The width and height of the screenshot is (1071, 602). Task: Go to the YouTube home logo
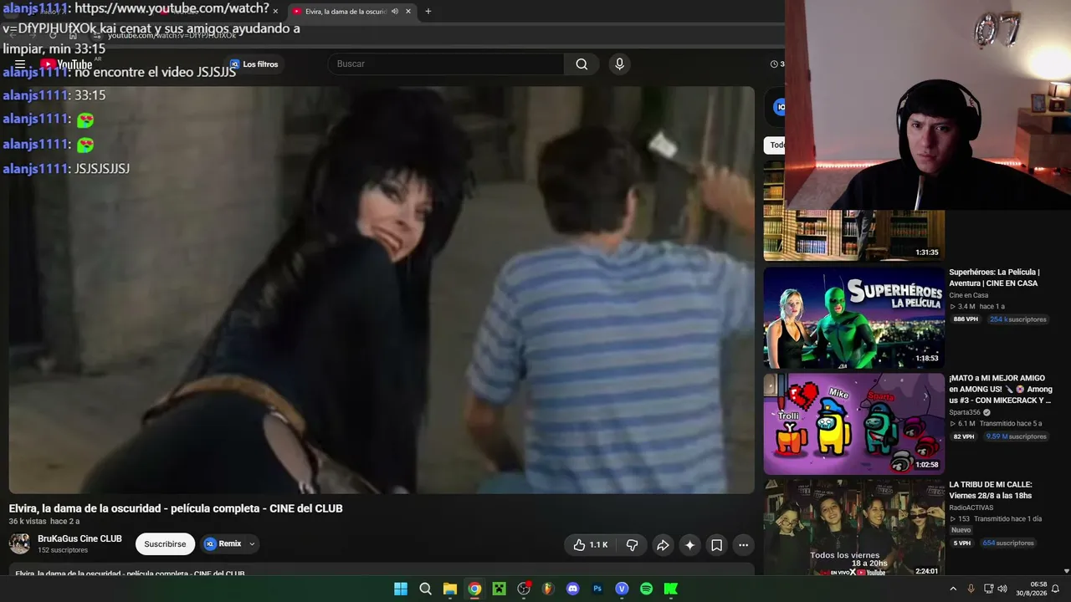(x=66, y=64)
